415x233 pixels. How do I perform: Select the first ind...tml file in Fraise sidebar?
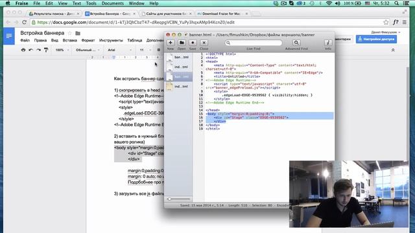tap(178, 67)
